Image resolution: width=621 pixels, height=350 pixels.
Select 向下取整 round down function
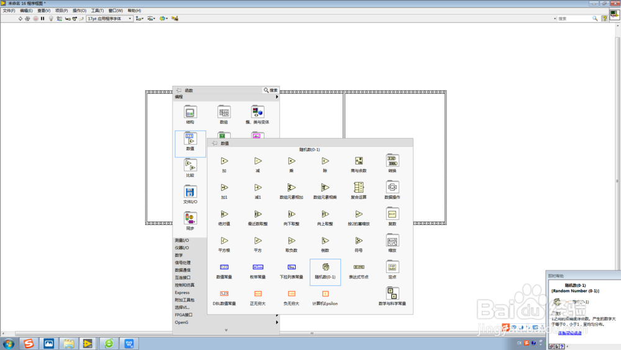[291, 214]
